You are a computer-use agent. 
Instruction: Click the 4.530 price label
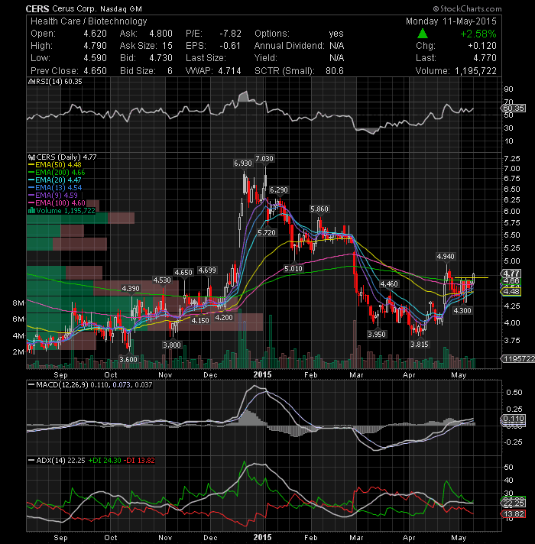pos(162,280)
